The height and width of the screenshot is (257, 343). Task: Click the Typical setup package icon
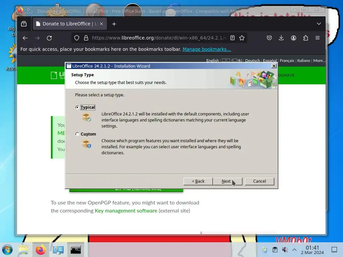86,117
